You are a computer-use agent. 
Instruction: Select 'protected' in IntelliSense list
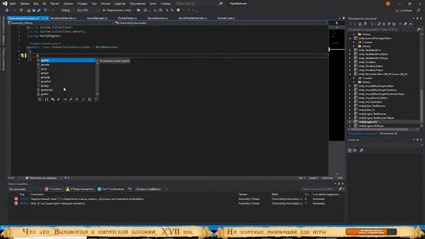click(66, 90)
